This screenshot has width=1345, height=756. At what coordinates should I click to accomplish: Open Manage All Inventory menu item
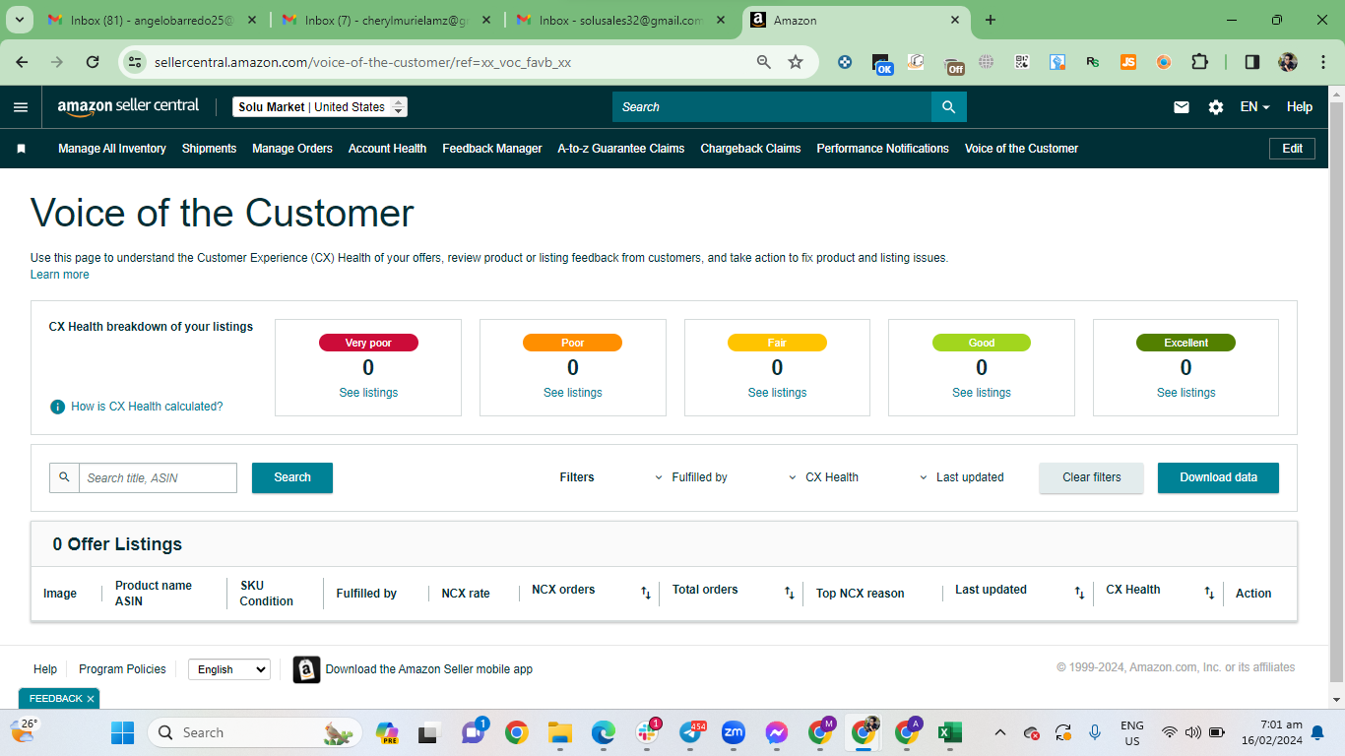click(112, 149)
